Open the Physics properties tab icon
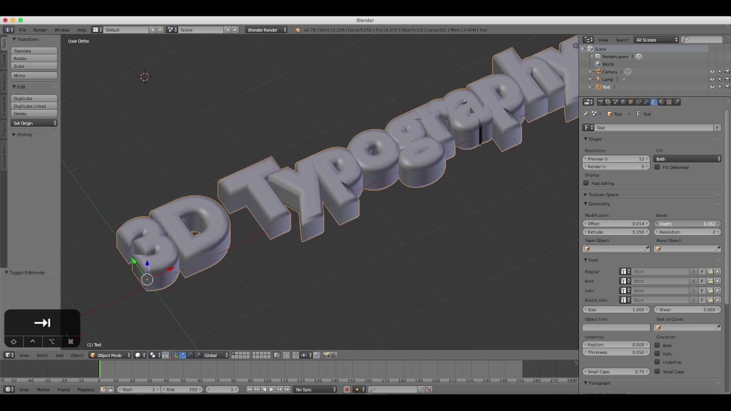Viewport: 731px width, 411px height. coord(677,102)
